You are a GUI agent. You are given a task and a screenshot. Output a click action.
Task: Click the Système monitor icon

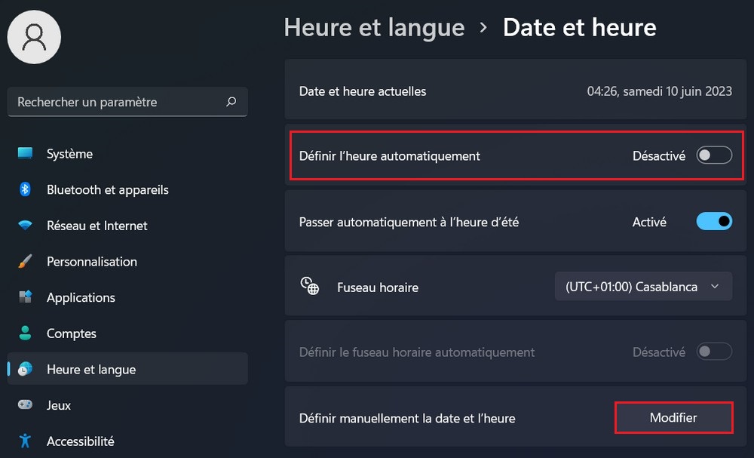(x=26, y=154)
